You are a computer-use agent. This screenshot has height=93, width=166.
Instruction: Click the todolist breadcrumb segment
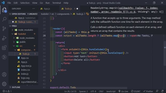pos(45,14)
